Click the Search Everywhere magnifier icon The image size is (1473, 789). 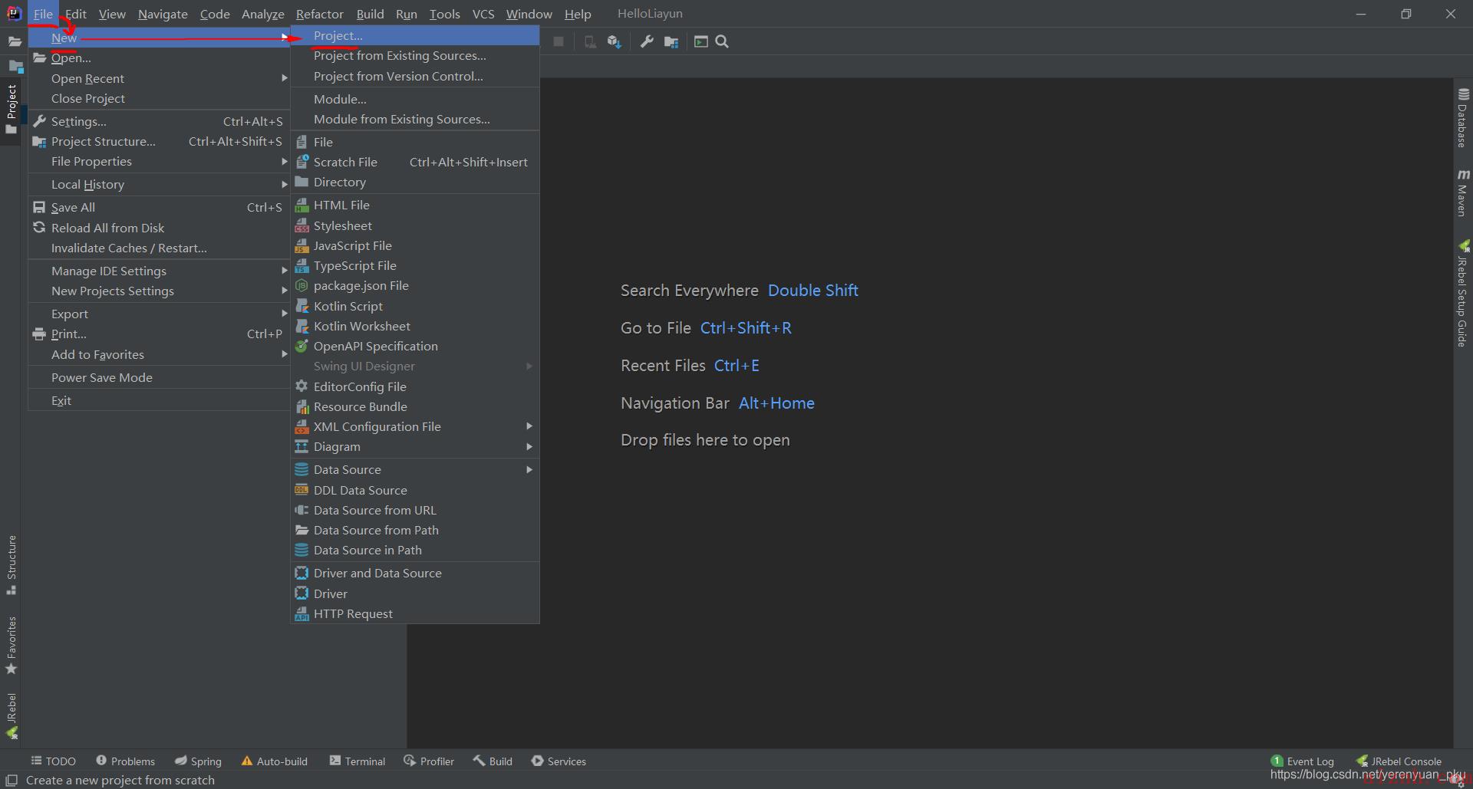(722, 41)
